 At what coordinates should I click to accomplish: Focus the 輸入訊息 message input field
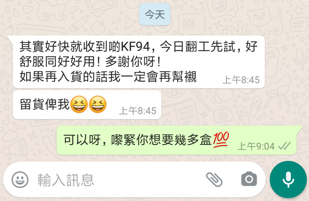pyautogui.click(x=118, y=179)
